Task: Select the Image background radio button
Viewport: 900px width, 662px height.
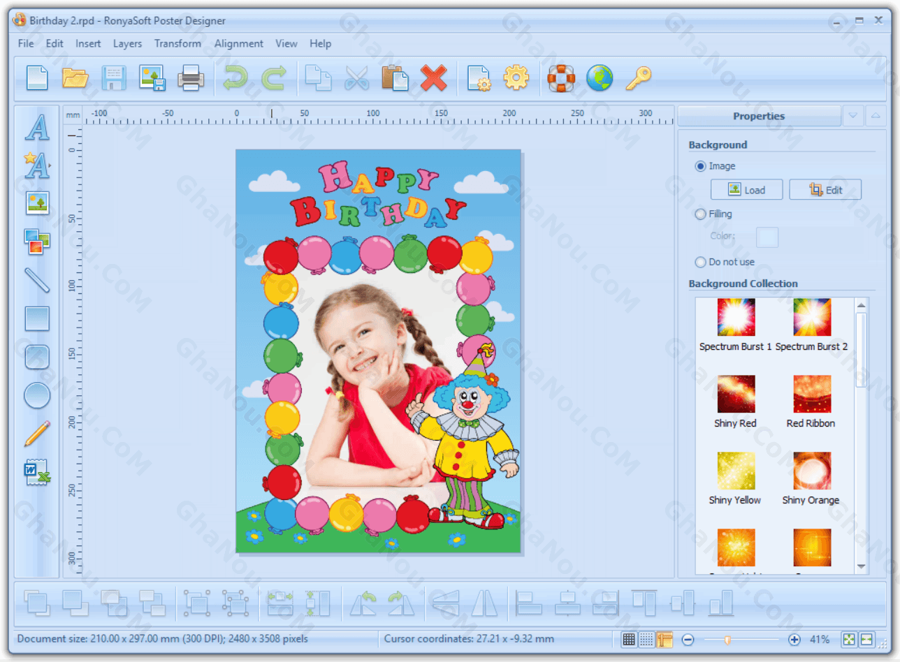Action: coord(700,166)
